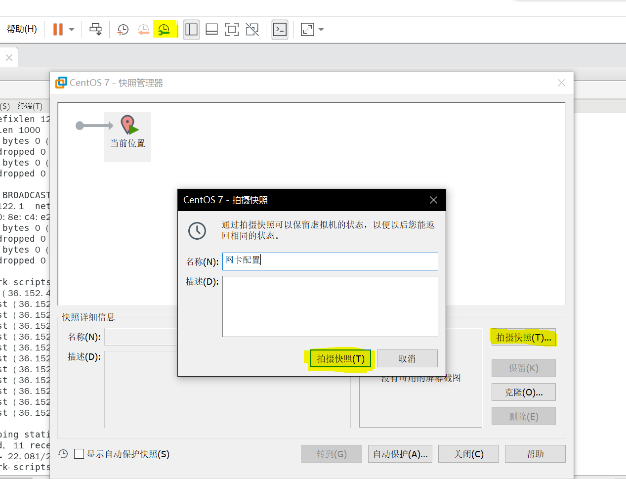
Task: Click 取消 to cancel taking snapshot
Action: [407, 358]
